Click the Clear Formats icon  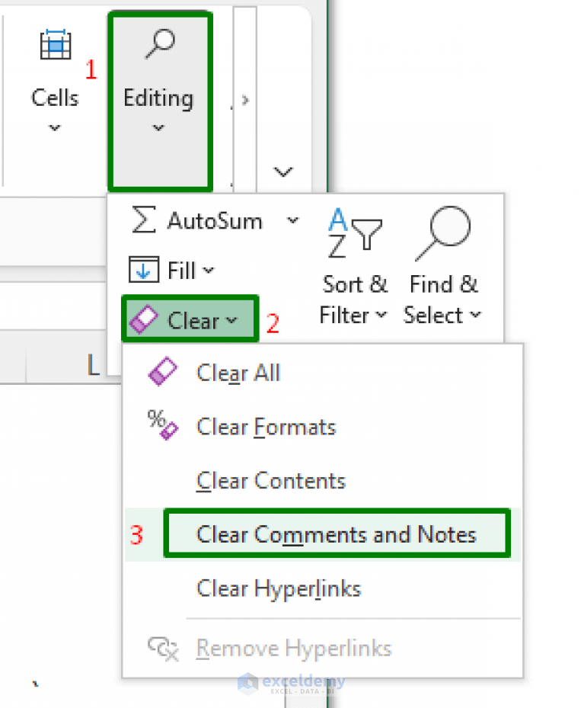point(162,427)
